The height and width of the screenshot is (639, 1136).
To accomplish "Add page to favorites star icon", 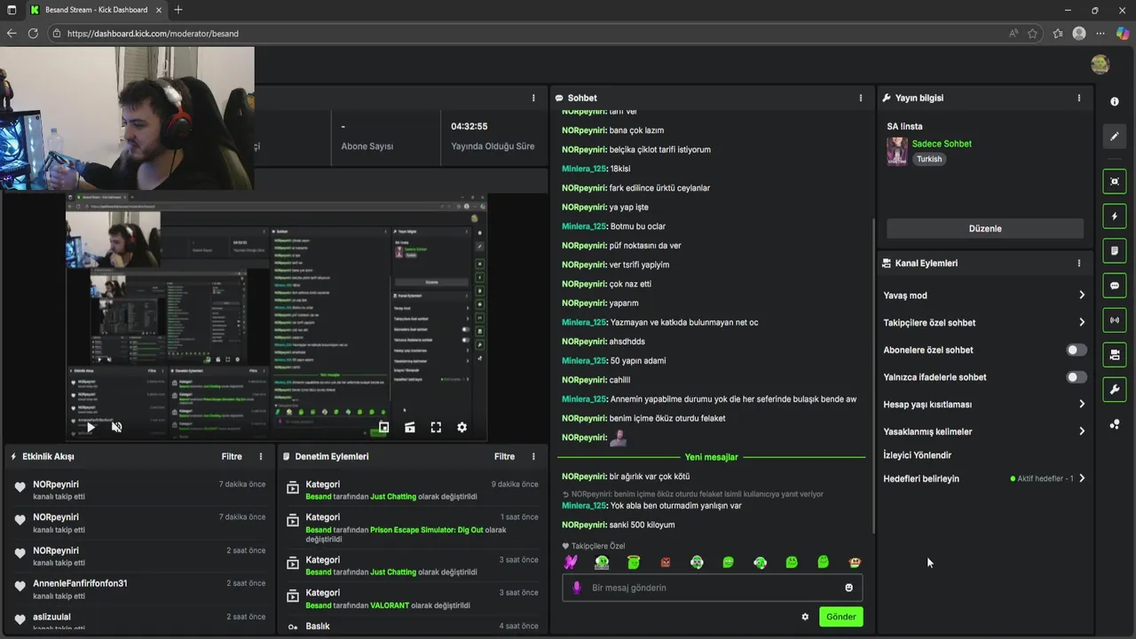I will (1033, 34).
